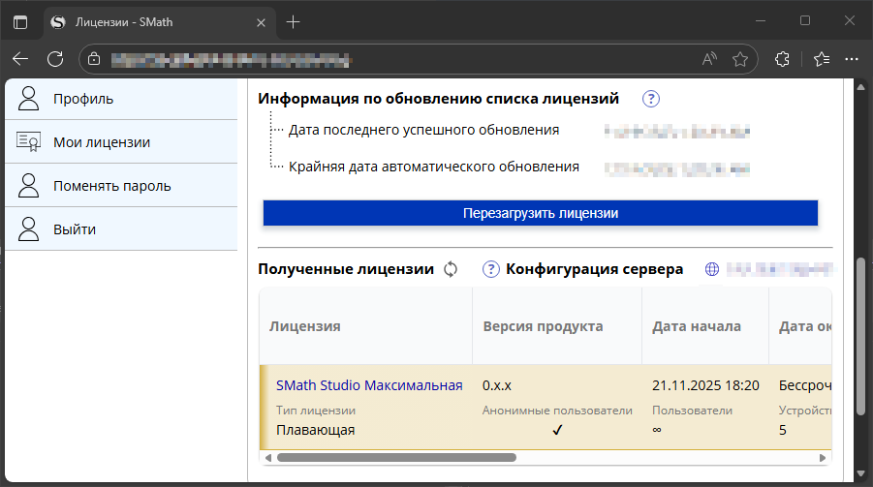Refresh the Полученные лицензии list
This screenshot has height=487, width=873.
click(451, 269)
